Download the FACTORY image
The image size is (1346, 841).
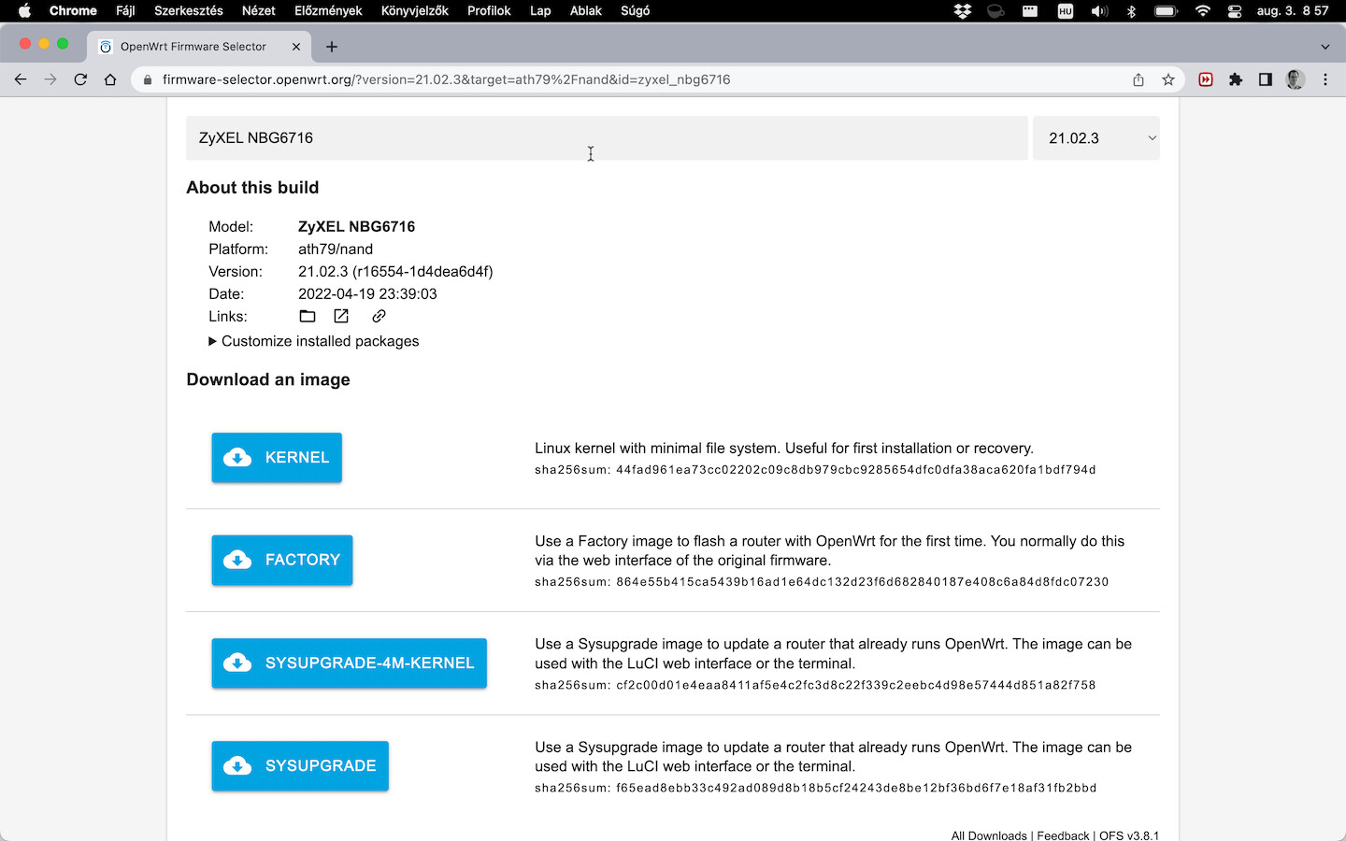tap(282, 561)
